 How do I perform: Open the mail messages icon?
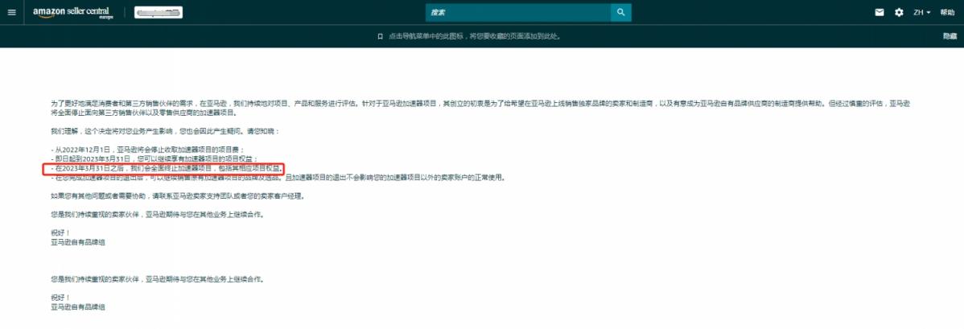pyautogui.click(x=880, y=12)
